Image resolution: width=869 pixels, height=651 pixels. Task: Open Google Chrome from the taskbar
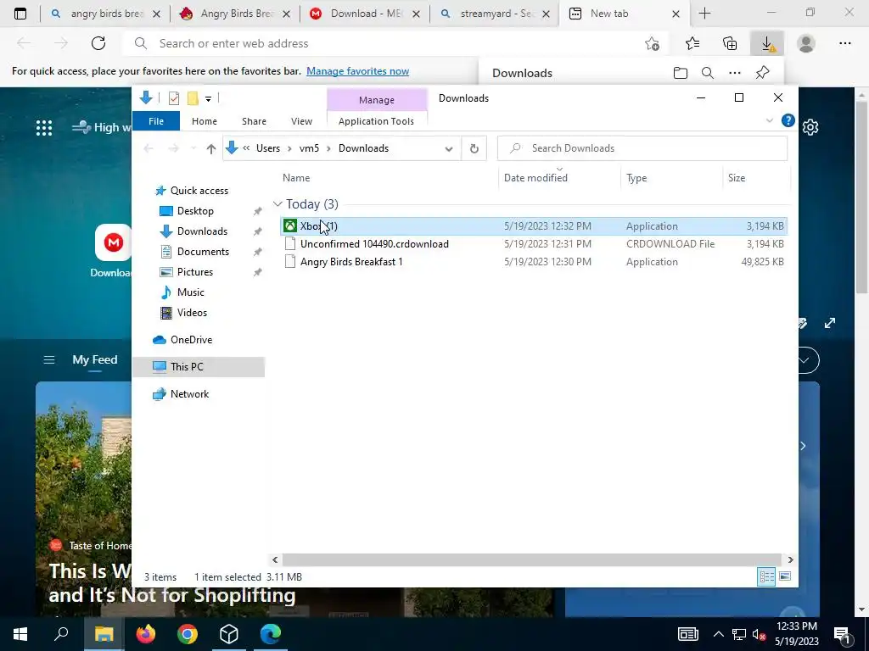(x=188, y=634)
